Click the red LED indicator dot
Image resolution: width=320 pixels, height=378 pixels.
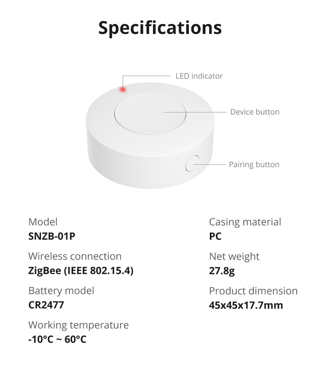(123, 90)
